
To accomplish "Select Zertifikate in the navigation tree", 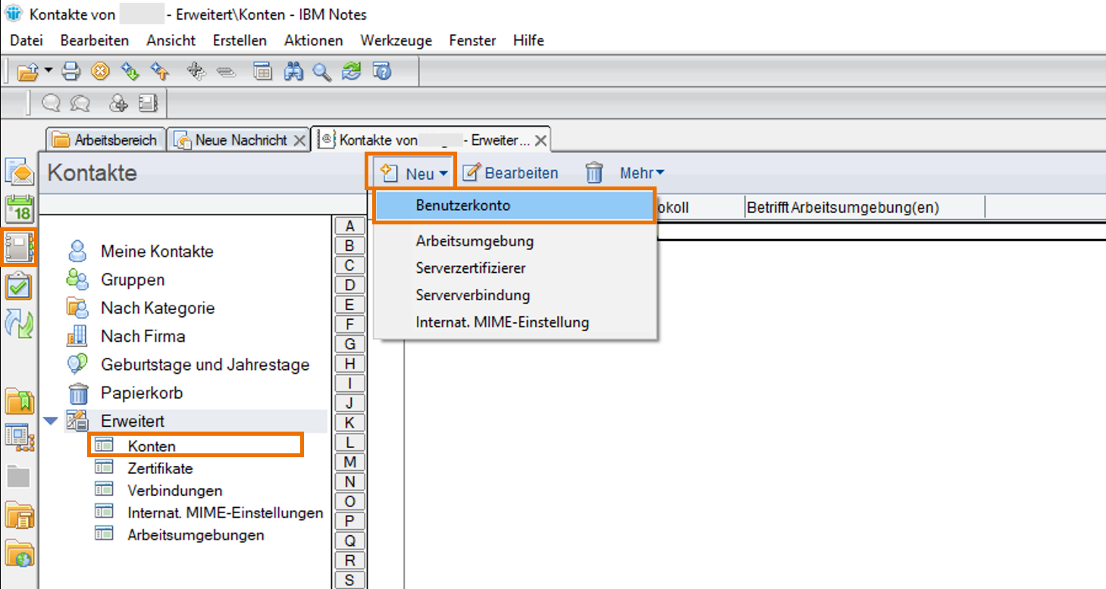I will click(x=160, y=468).
